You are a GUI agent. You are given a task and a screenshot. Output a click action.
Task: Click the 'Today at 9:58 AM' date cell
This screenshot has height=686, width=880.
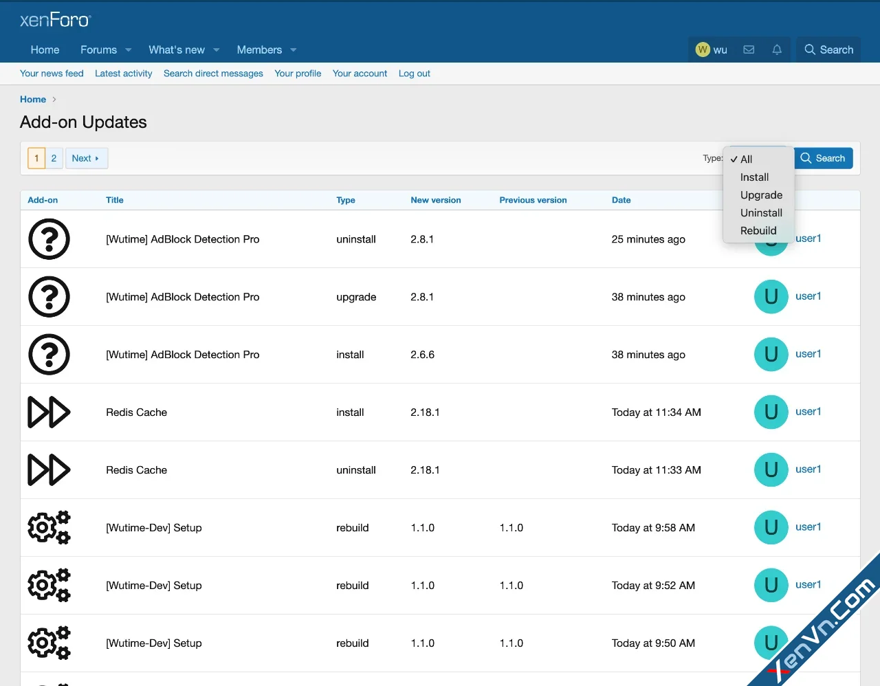point(653,528)
